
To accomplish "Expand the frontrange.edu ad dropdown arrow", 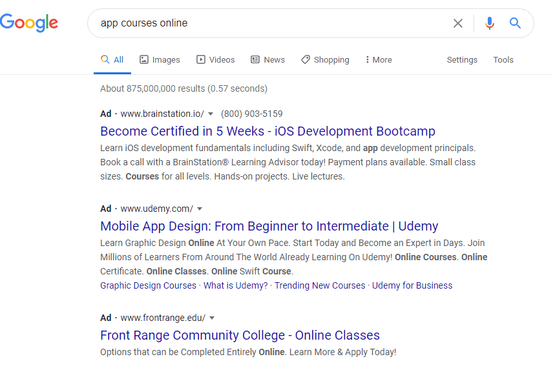I will click(212, 318).
